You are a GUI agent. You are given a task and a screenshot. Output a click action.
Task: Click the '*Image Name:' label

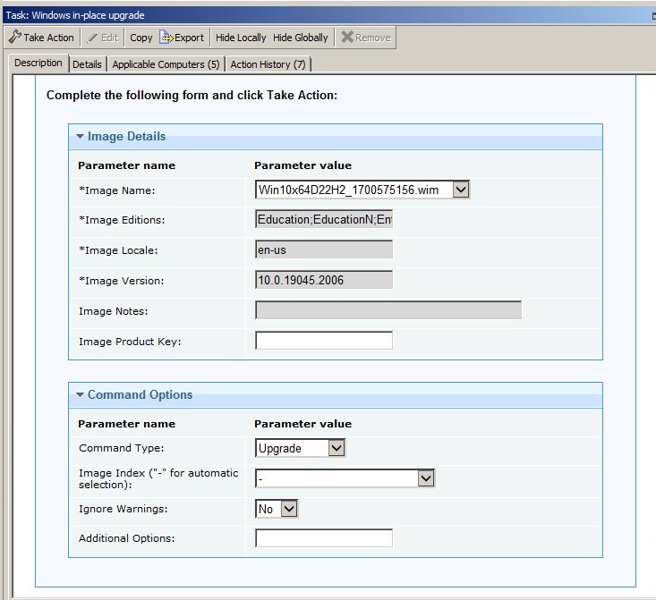[x=116, y=190]
